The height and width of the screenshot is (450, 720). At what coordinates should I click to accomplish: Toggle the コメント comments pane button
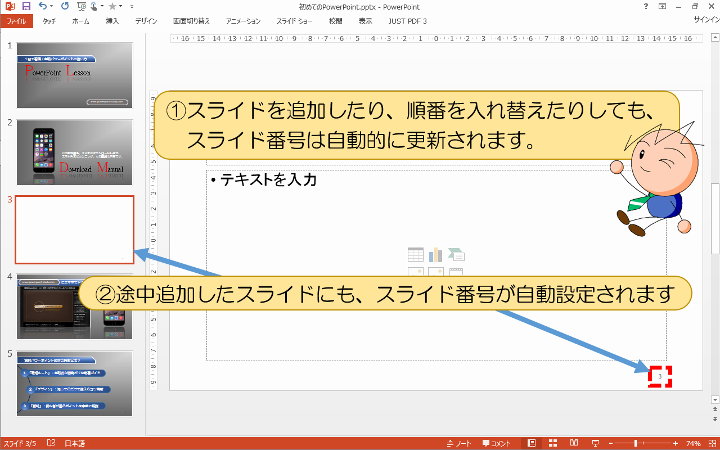point(497,443)
